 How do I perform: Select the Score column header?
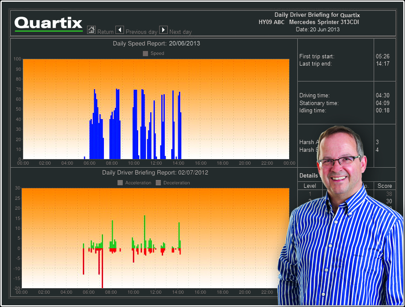point(384,186)
